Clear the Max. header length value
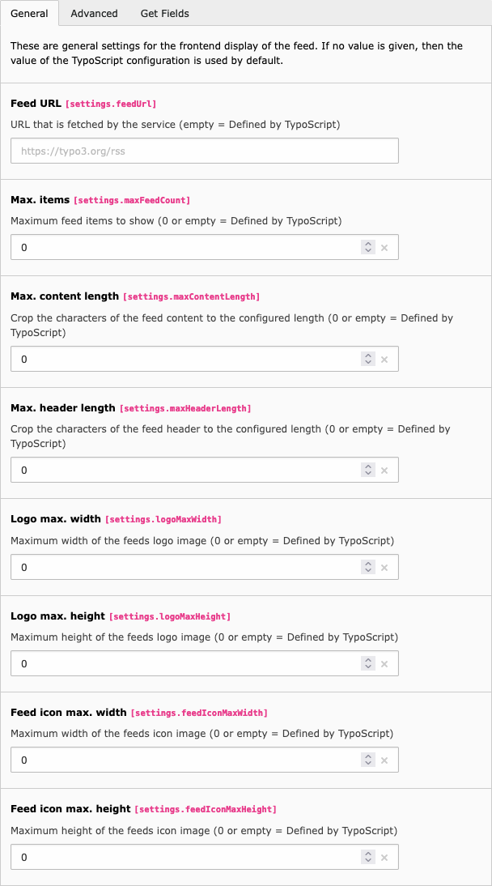The width and height of the screenshot is (492, 886). click(x=384, y=470)
